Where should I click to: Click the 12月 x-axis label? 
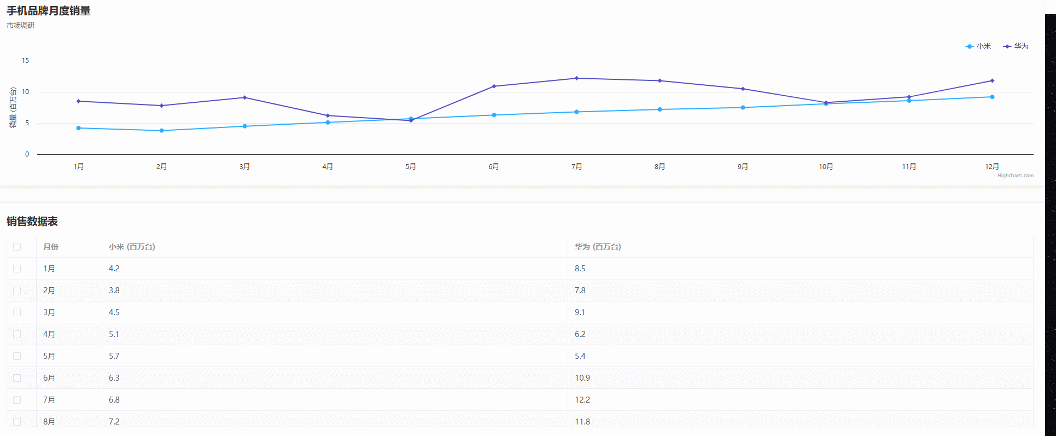tap(992, 166)
